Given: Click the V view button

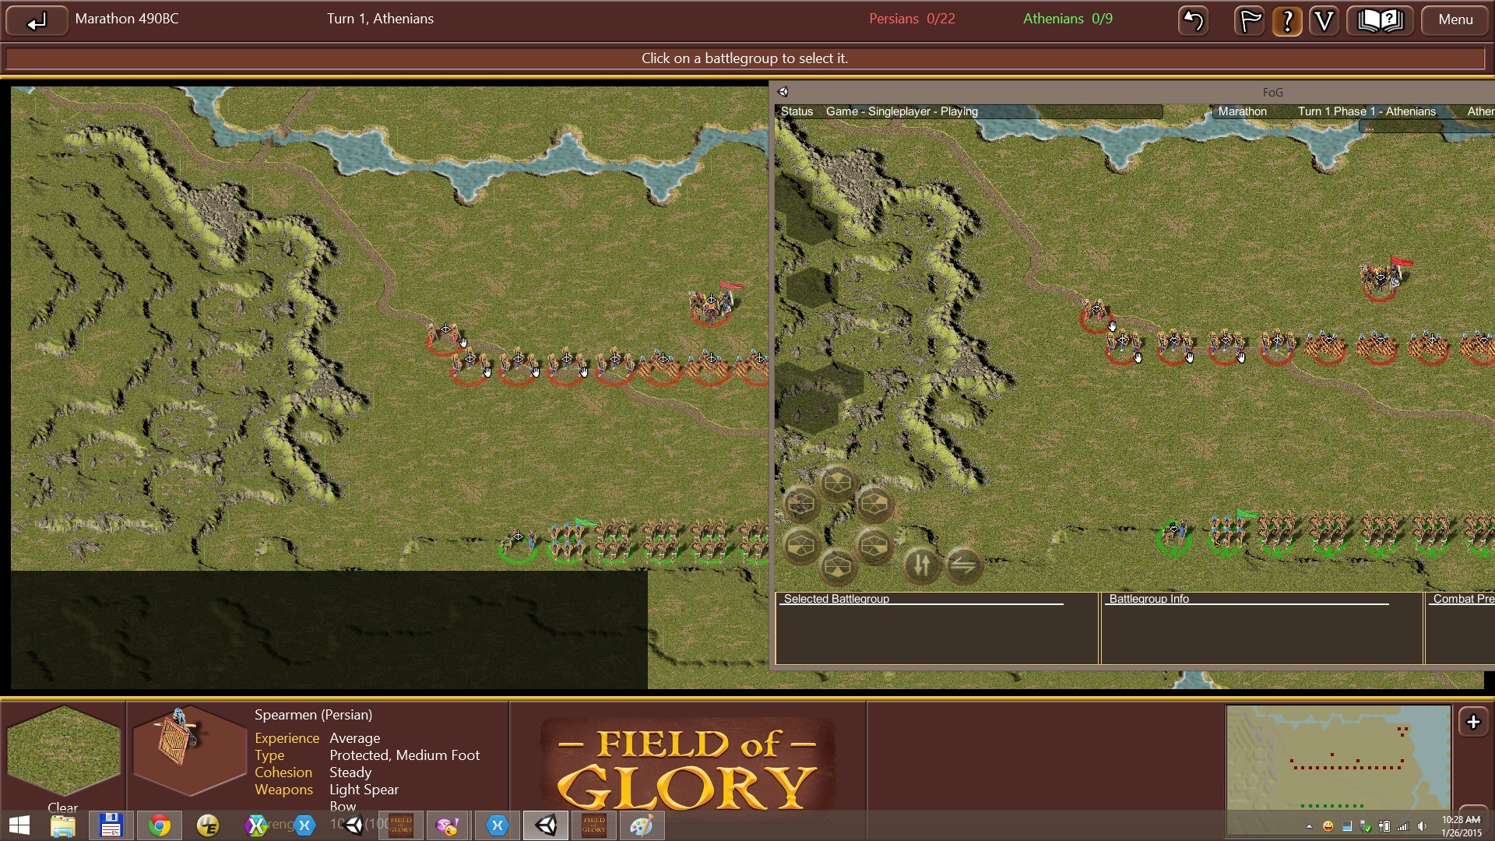Looking at the screenshot, I should 1324,20.
